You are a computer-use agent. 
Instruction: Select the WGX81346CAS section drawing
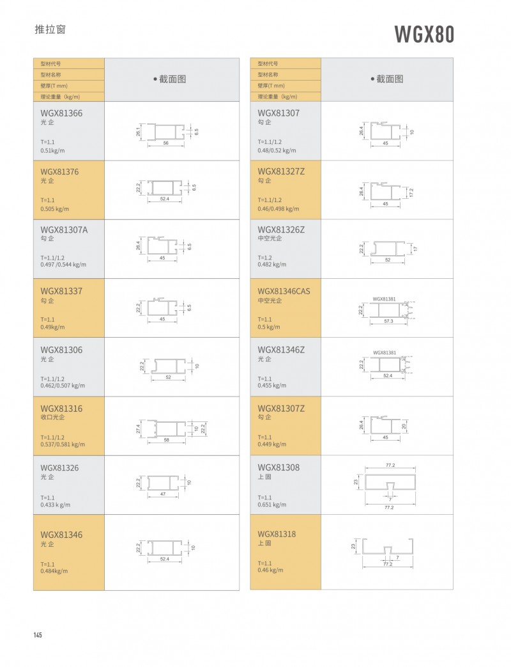click(x=389, y=310)
